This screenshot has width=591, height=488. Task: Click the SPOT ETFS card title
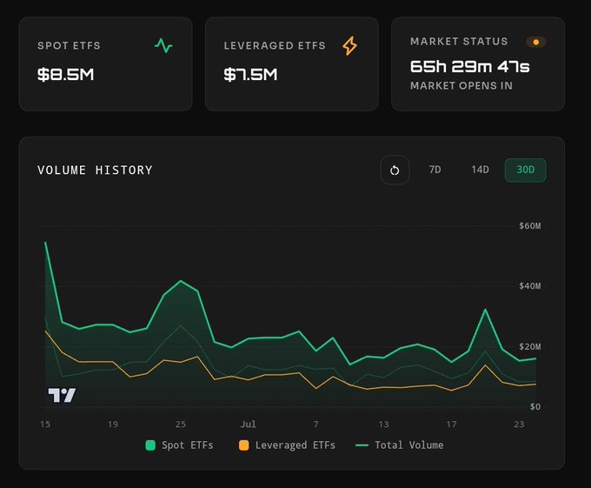click(69, 45)
